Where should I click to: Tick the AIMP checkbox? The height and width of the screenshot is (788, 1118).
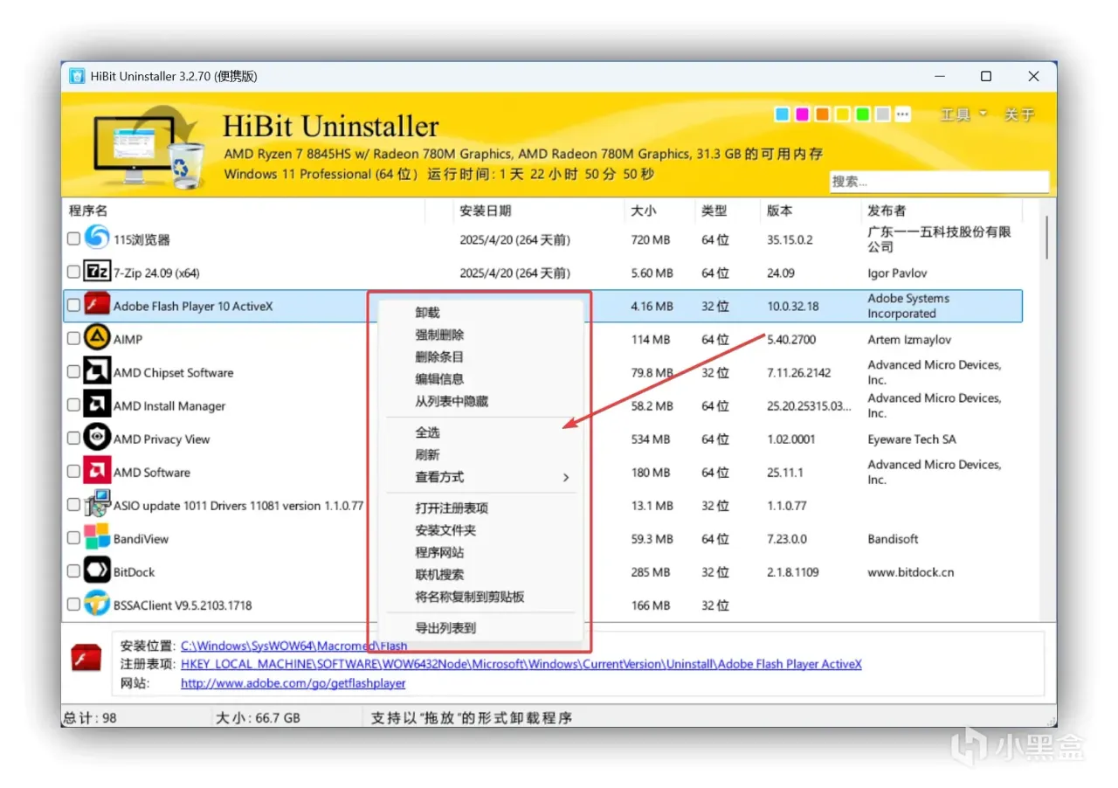pos(73,339)
